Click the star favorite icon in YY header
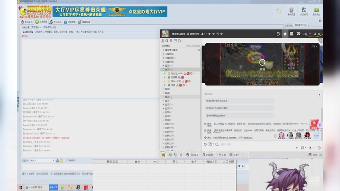This screenshot has height=191, width=340. click(209, 34)
